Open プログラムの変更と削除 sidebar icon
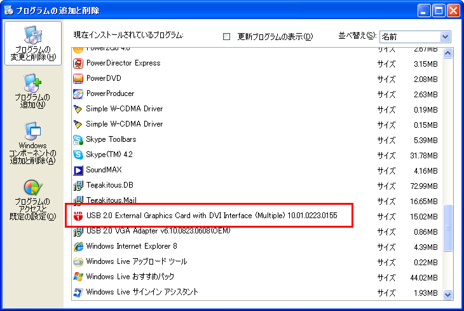The image size is (464, 311). [33, 43]
